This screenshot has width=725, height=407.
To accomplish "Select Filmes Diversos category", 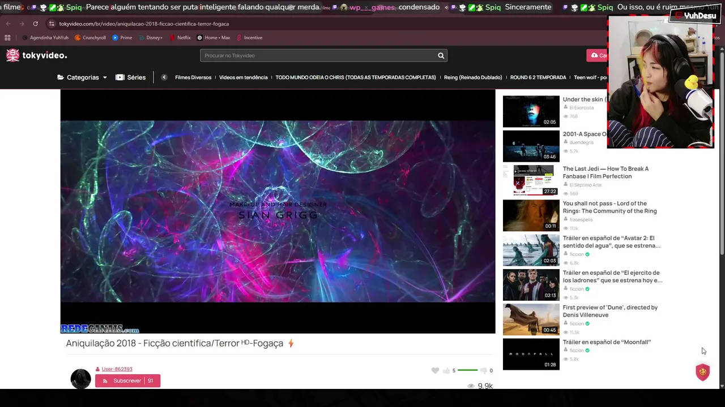I will tap(193, 77).
